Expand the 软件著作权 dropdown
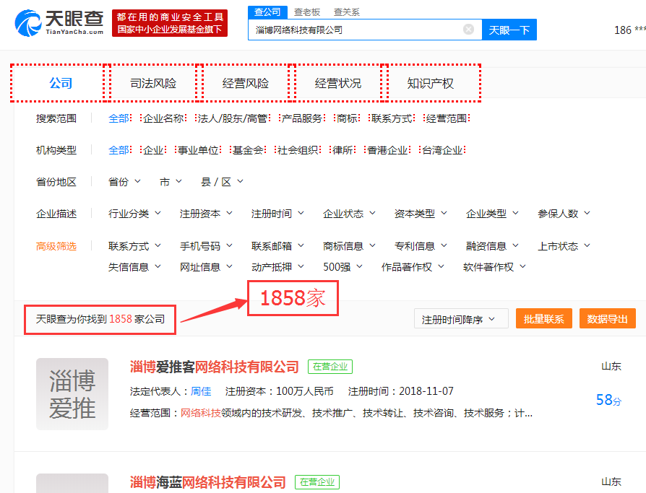This screenshot has width=646, height=493. (x=494, y=267)
